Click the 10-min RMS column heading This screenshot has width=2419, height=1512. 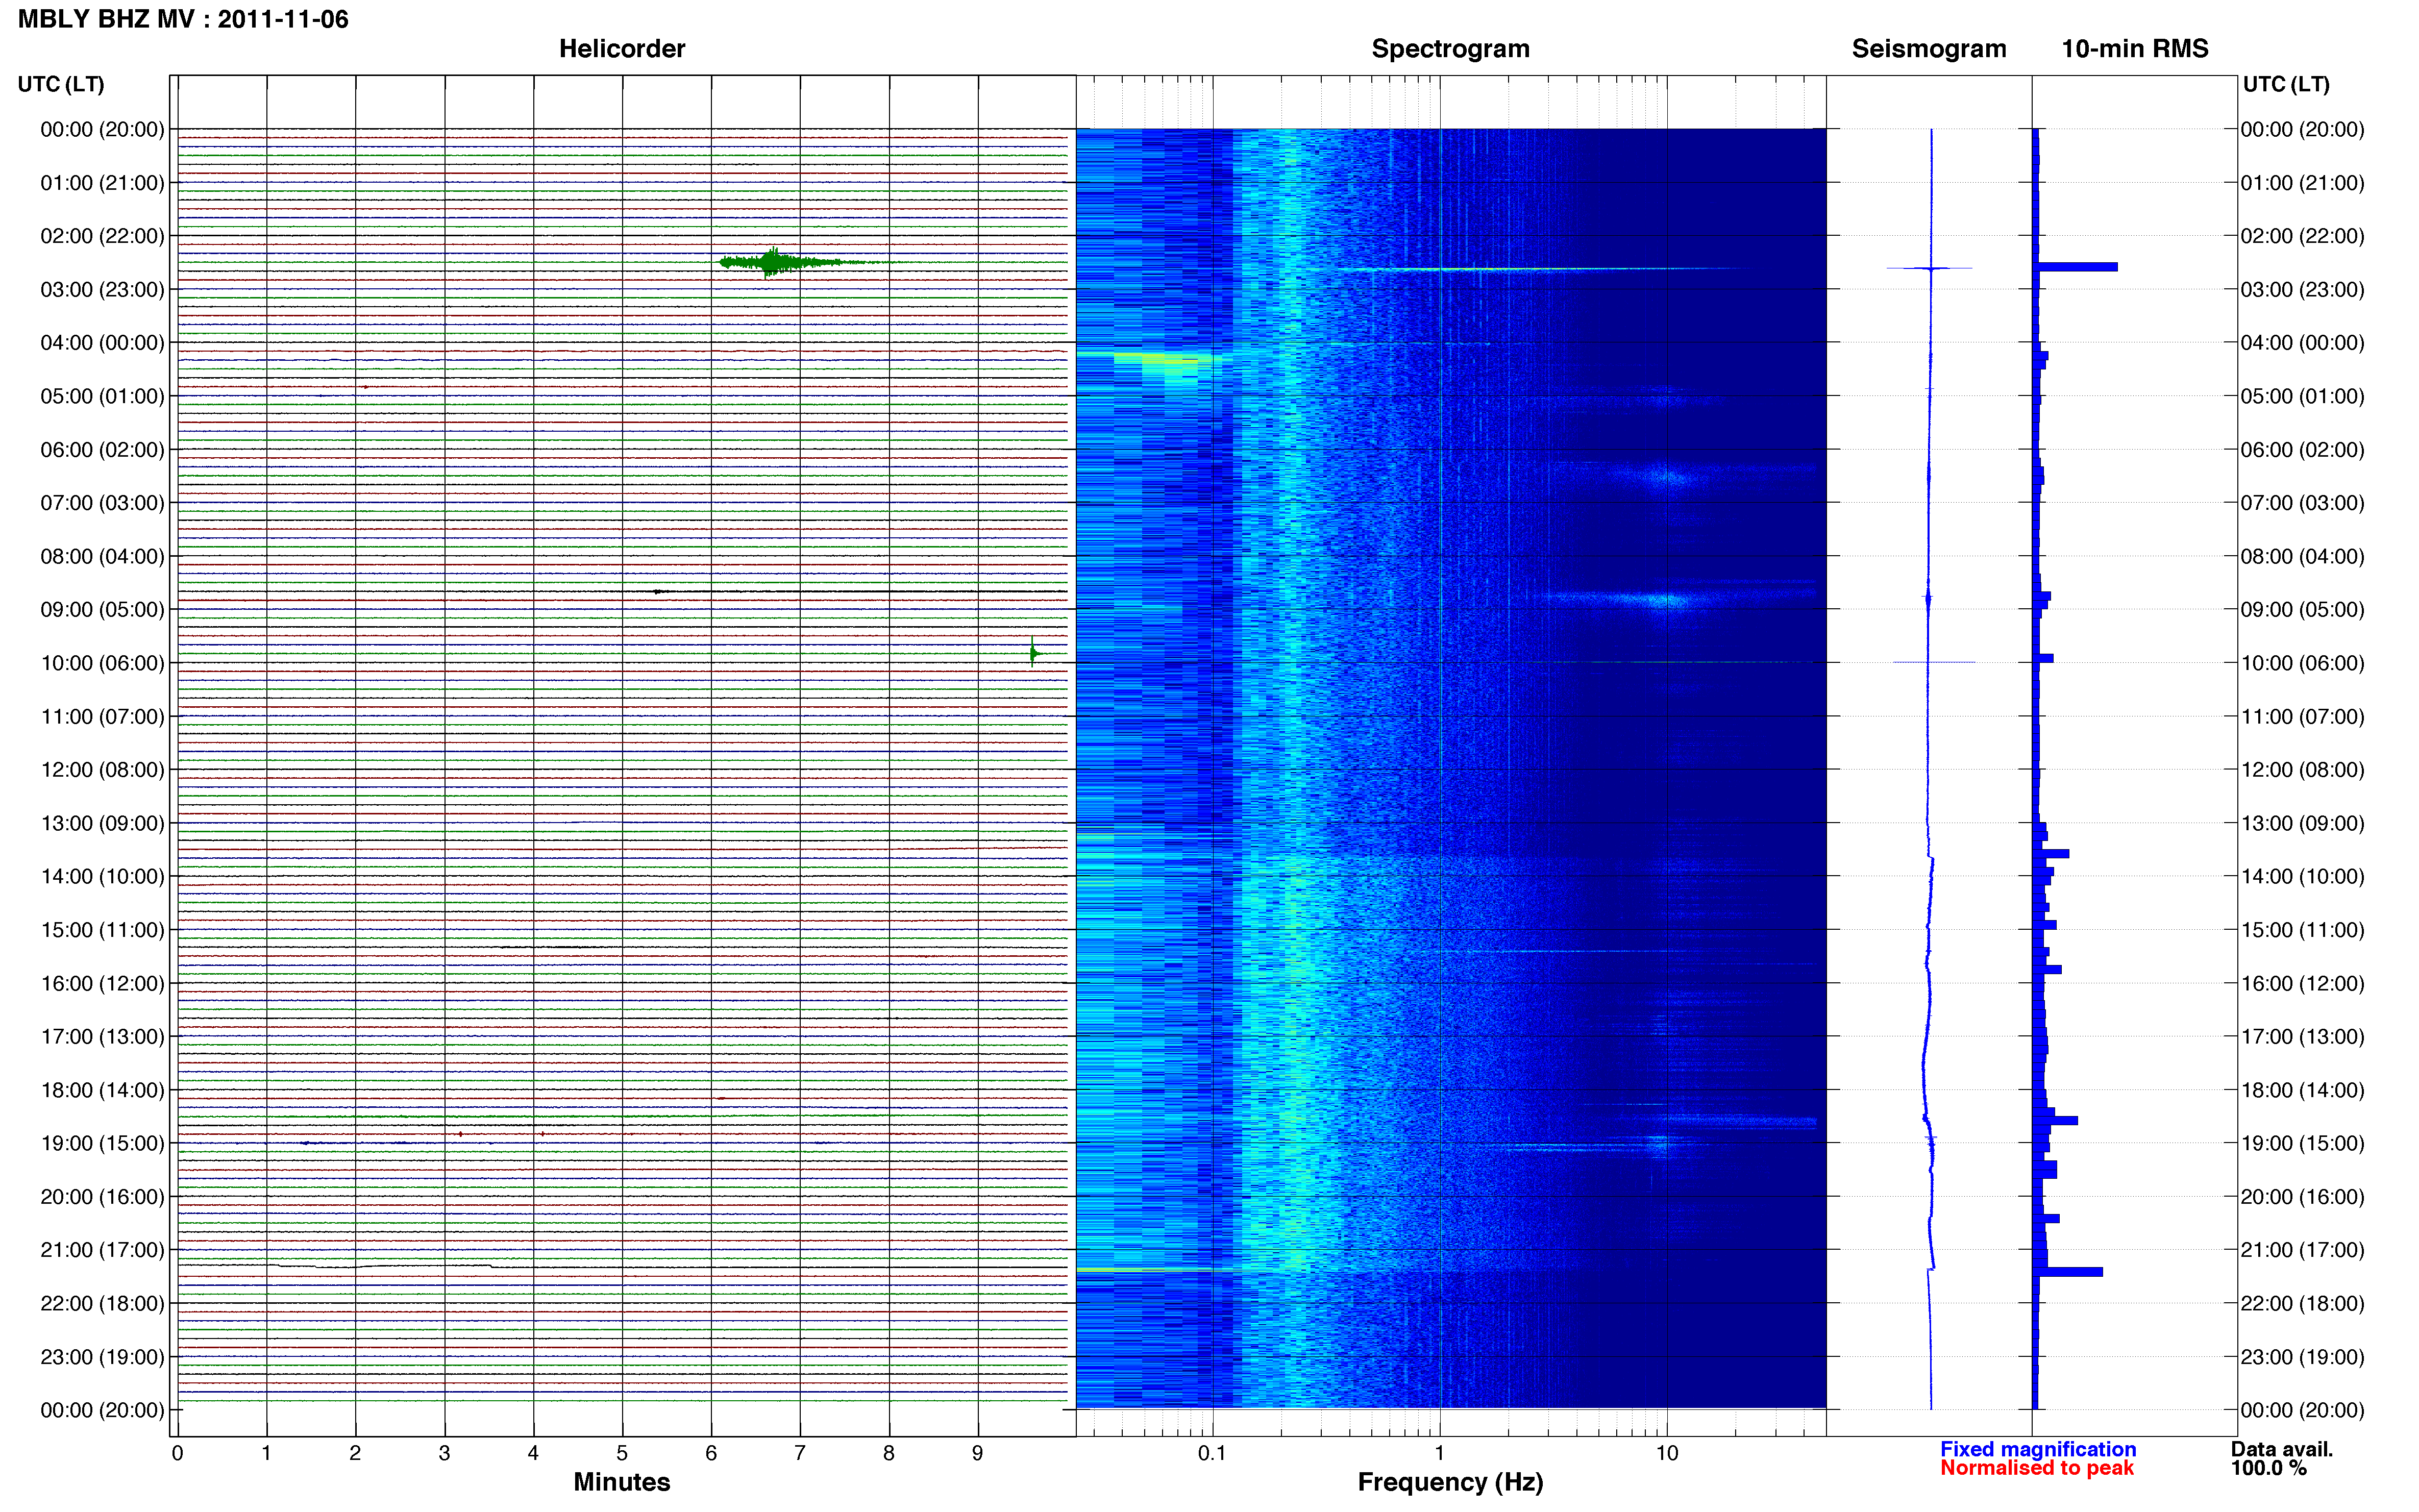[x=2134, y=48]
